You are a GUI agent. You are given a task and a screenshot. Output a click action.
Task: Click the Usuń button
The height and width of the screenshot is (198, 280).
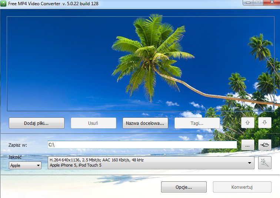pyautogui.click(x=93, y=123)
